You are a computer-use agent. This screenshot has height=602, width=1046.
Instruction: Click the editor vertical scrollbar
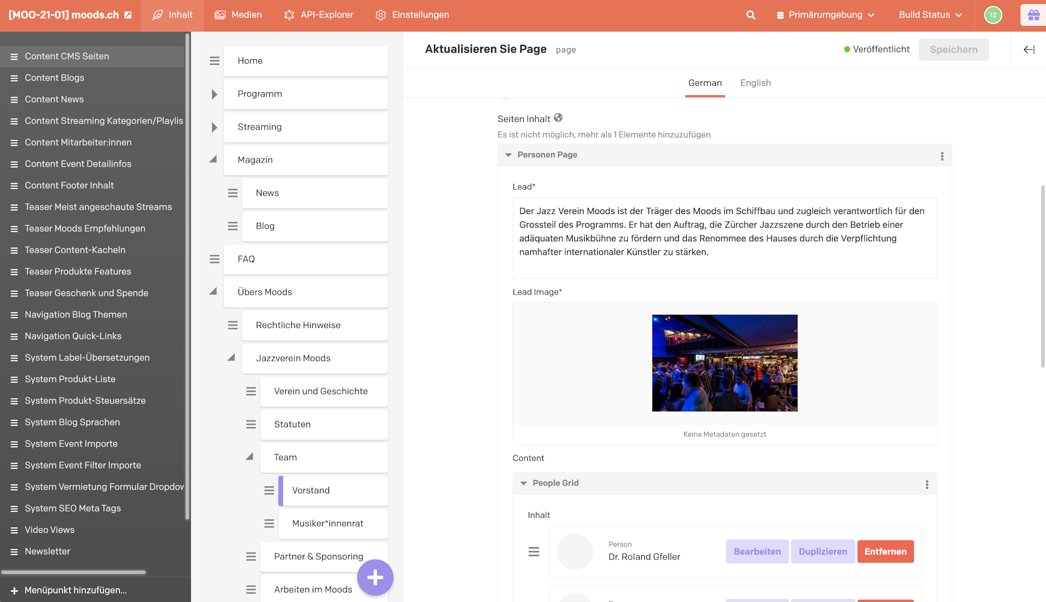pyautogui.click(x=1042, y=276)
